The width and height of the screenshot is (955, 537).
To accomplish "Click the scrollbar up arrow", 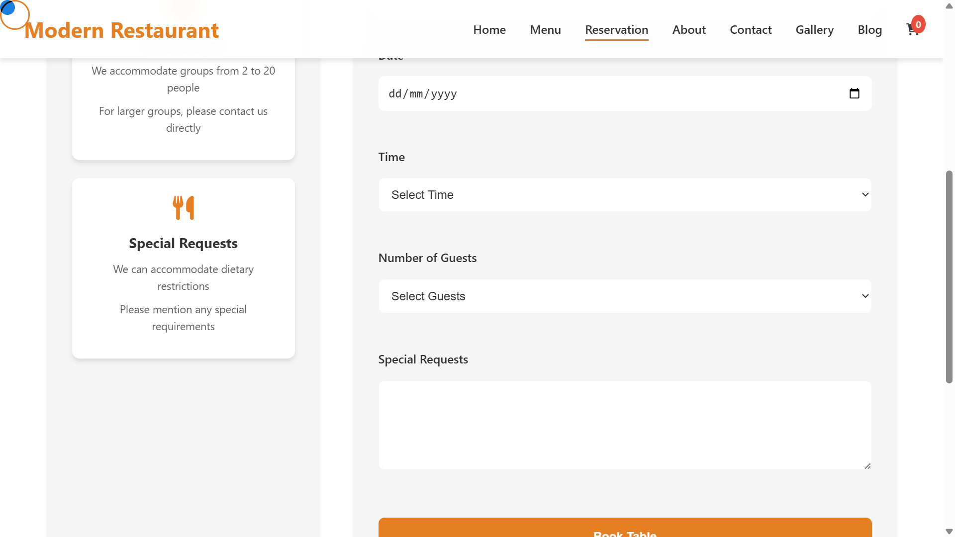I will pos(949,6).
